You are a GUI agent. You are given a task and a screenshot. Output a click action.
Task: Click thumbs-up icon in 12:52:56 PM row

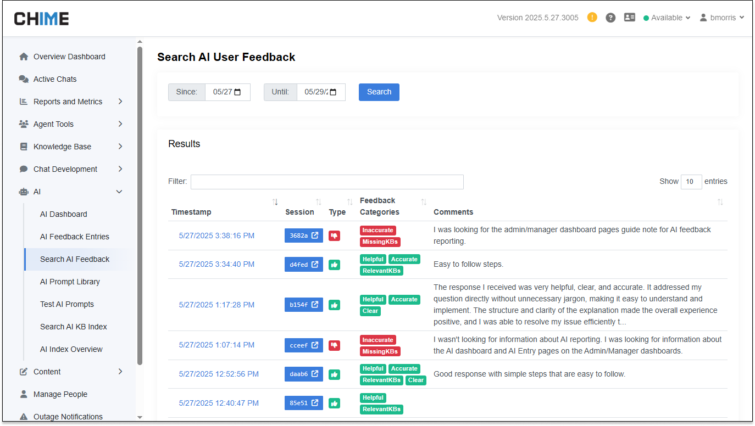click(334, 374)
